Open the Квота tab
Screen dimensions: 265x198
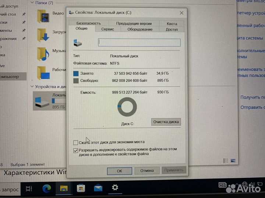coord(172,23)
